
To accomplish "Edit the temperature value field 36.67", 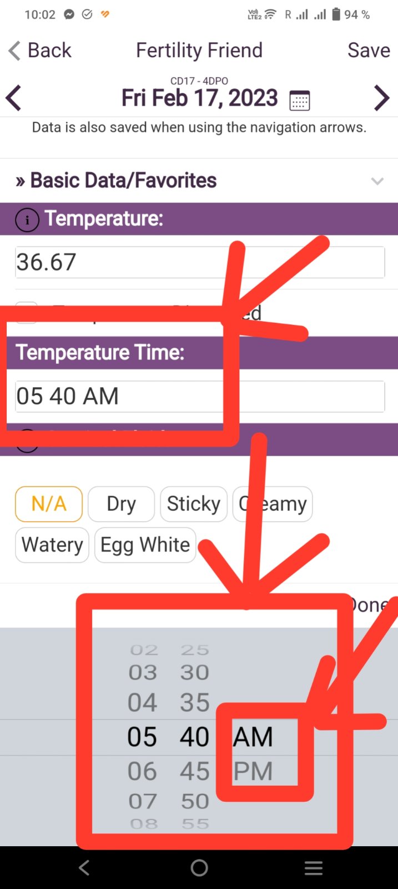I will 200,262.
